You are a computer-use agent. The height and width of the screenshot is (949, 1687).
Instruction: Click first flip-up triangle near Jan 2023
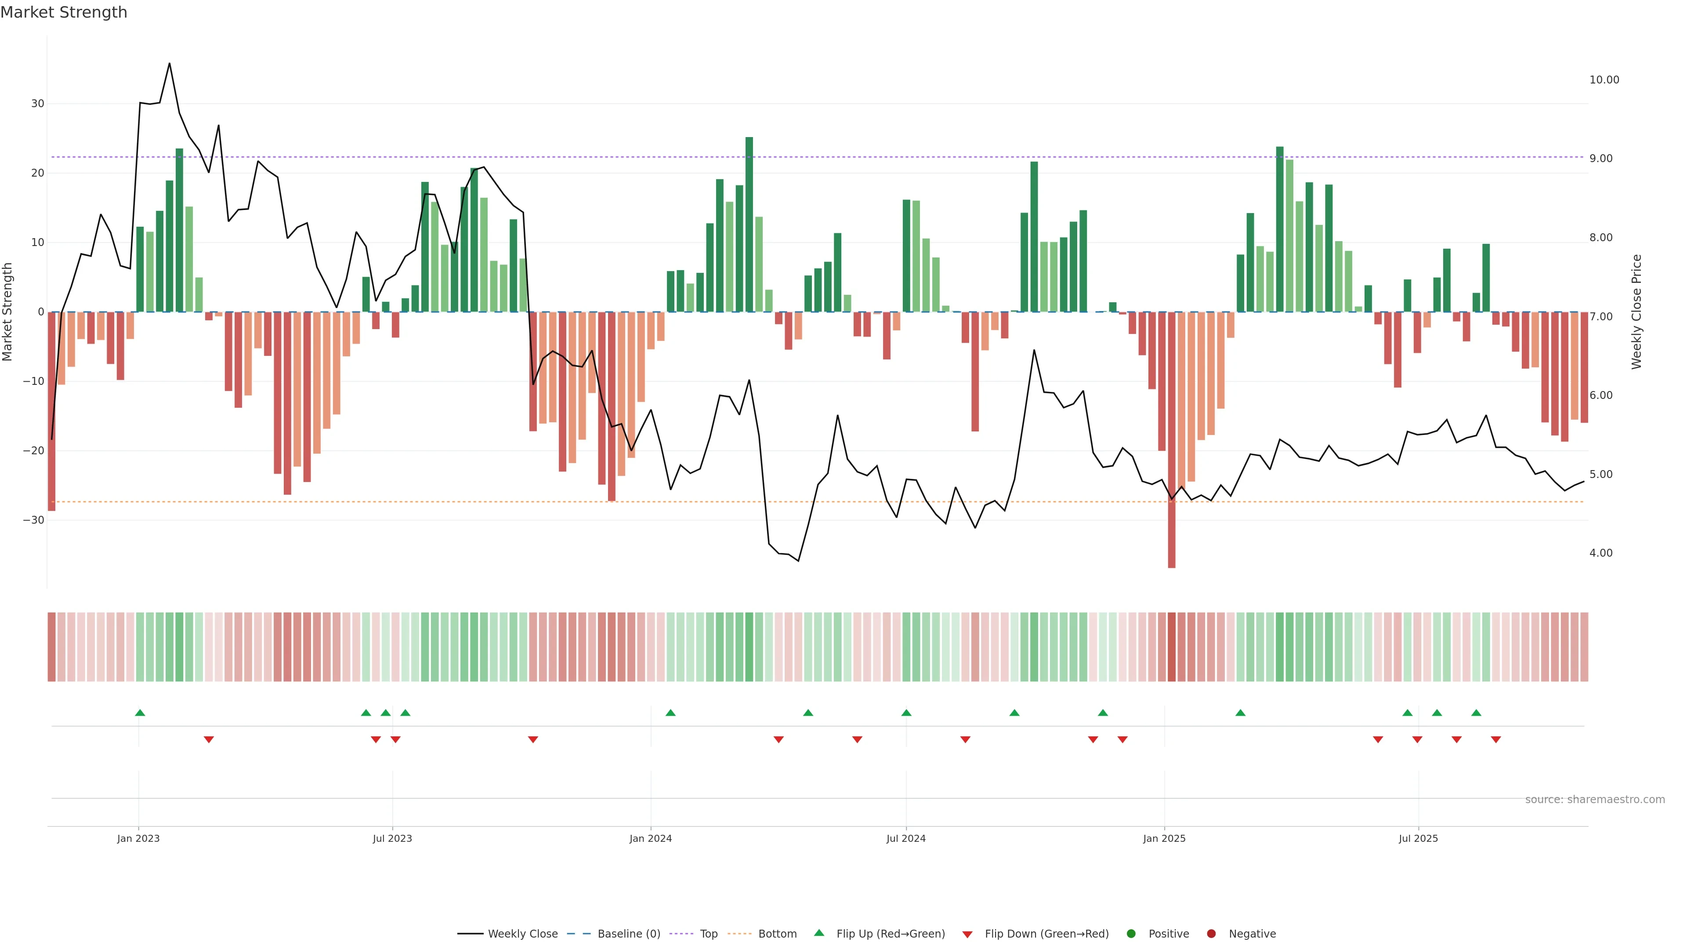[140, 713]
